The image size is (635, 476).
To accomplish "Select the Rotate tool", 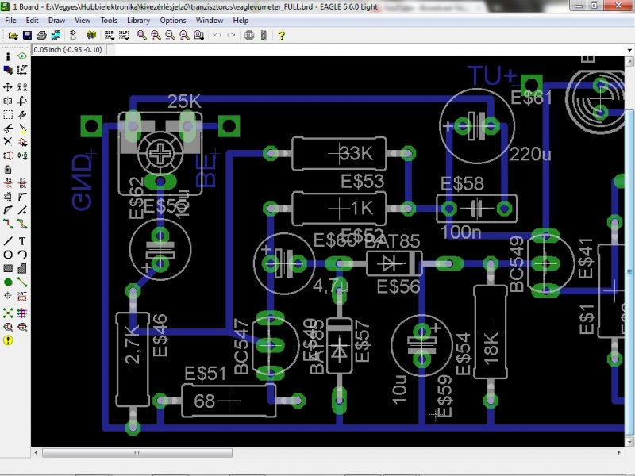I will click(x=22, y=101).
